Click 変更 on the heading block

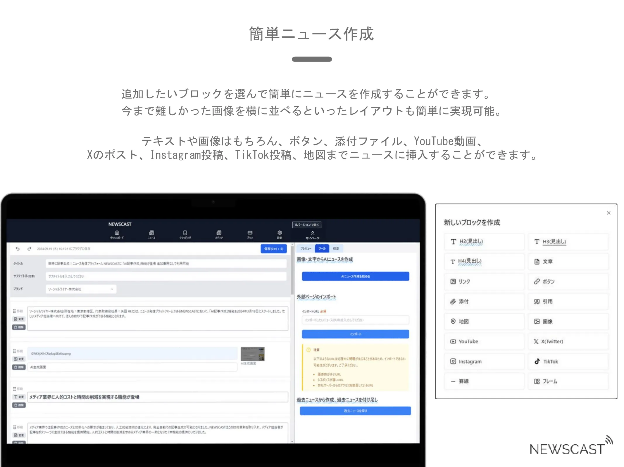tap(19, 397)
